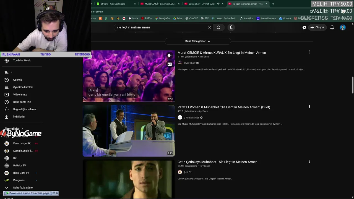Mute the Beyaz Show tab audio

pyautogui.click(x=218, y=4)
